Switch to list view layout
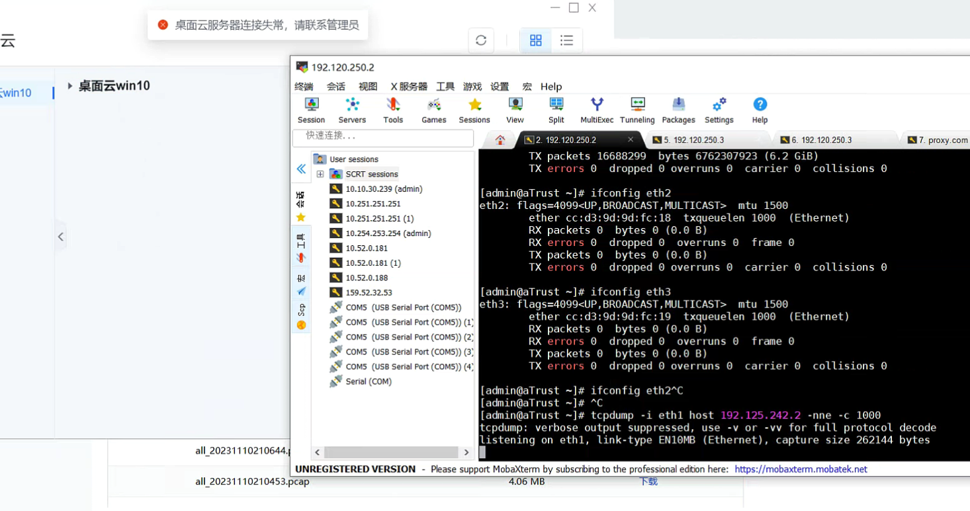Screen dimensions: 970x511 point(566,40)
